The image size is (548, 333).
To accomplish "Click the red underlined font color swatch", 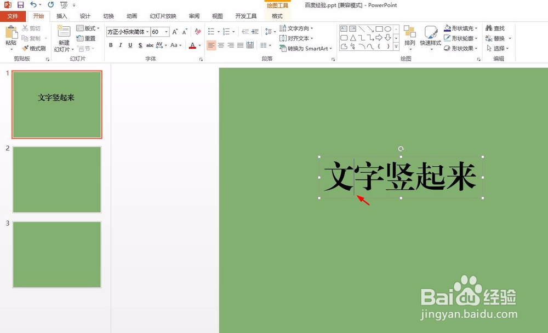I will (193, 45).
